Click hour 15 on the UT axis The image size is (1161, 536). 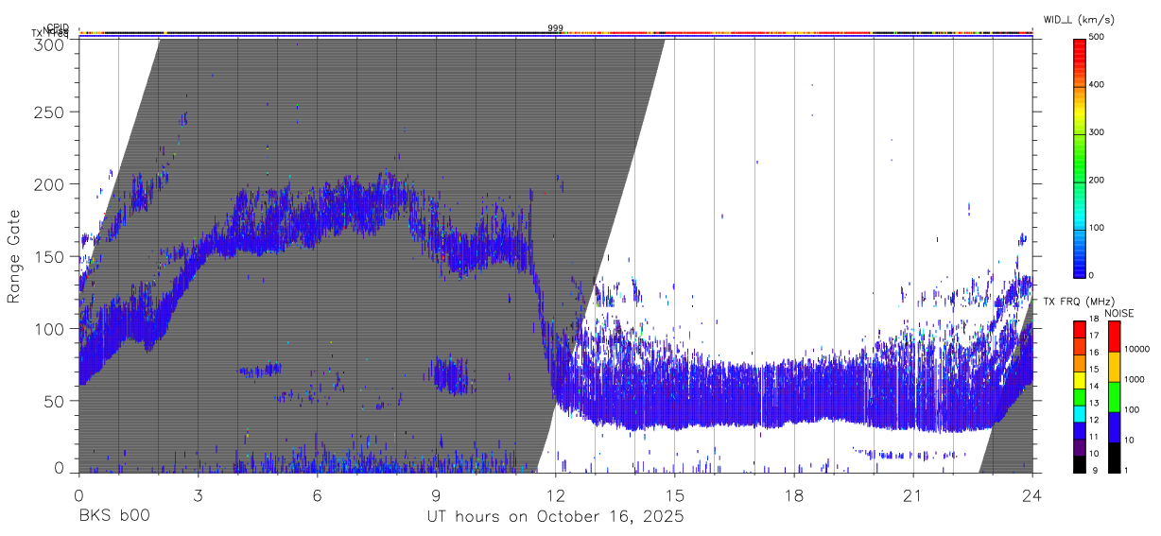click(x=675, y=495)
